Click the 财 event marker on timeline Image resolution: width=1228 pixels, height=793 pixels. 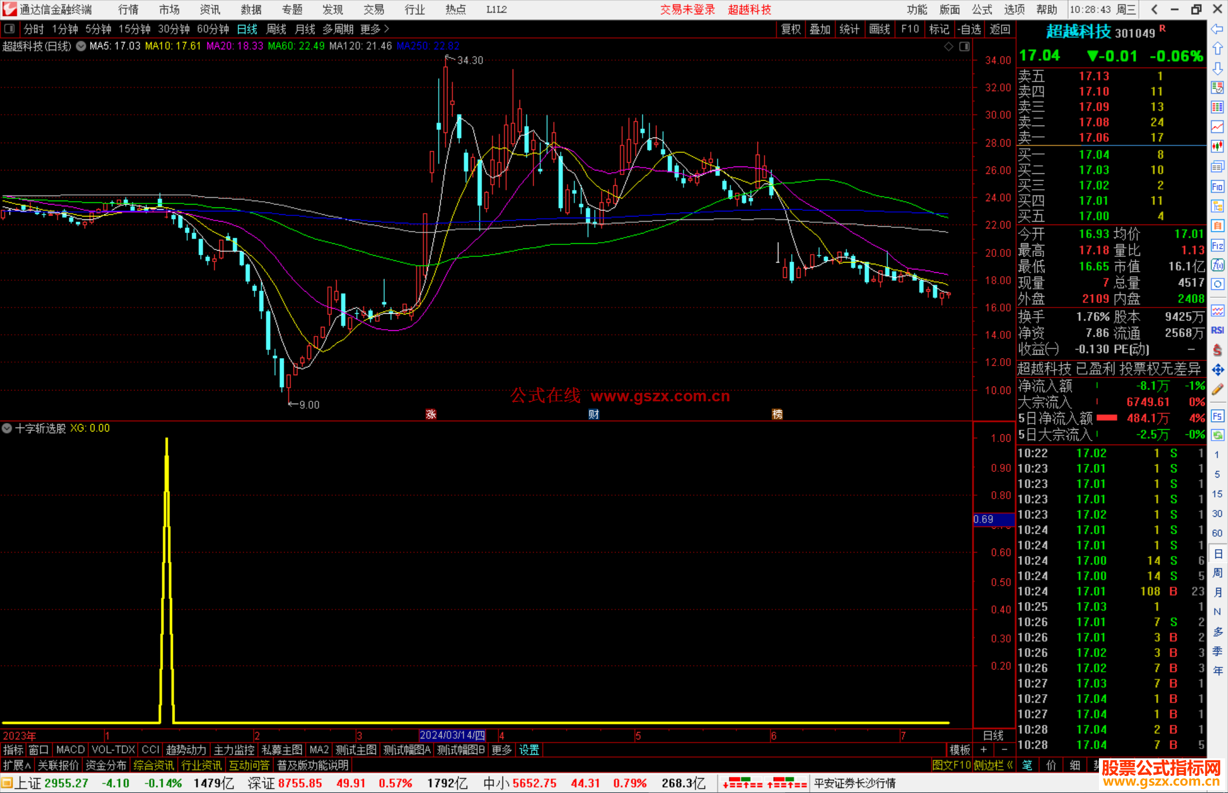coord(594,414)
